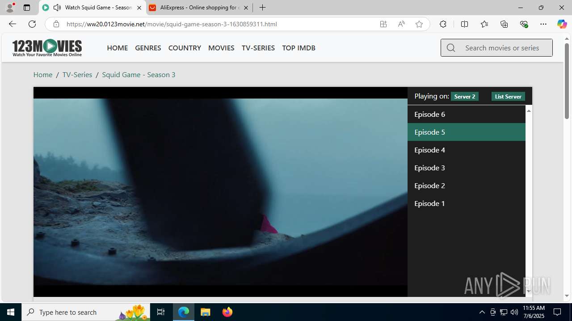Open the TOP IMDB menu item
The height and width of the screenshot is (321, 572).
(x=299, y=48)
